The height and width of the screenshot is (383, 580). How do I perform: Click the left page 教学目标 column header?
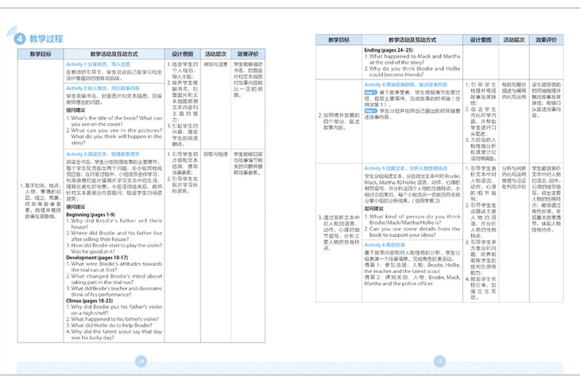point(41,52)
